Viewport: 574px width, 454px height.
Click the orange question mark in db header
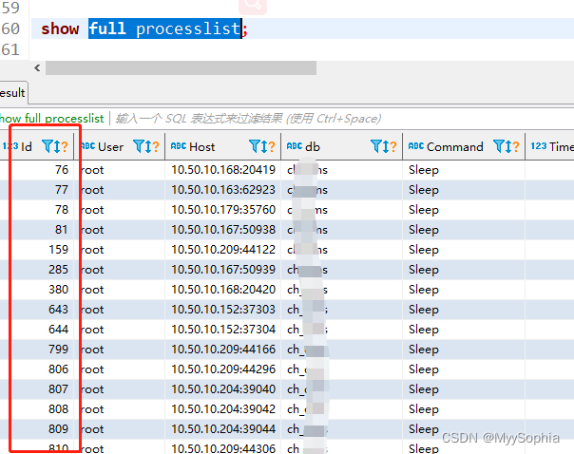coord(392,146)
